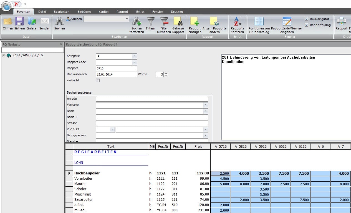
Task: Open the PLZ dropdown arrow
Action: pos(112,129)
